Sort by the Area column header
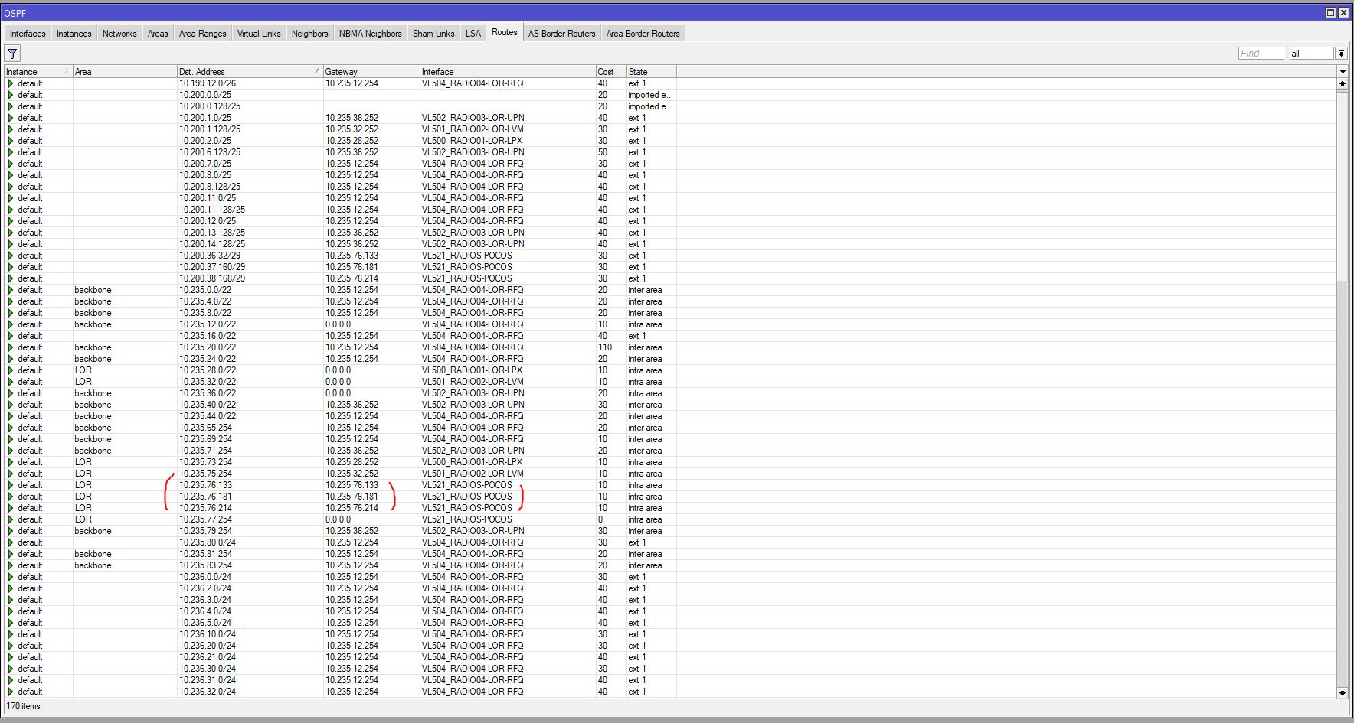 tap(125, 72)
